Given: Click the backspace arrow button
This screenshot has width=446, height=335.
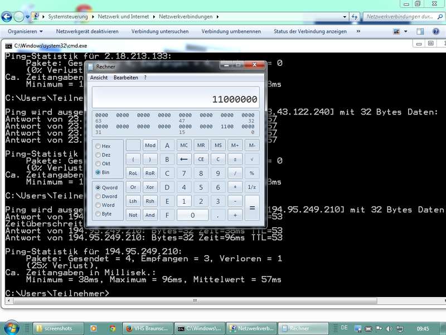Looking at the screenshot, I should click(x=184, y=159).
